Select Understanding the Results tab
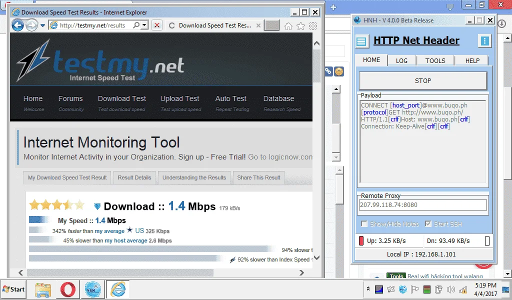 [194, 177]
